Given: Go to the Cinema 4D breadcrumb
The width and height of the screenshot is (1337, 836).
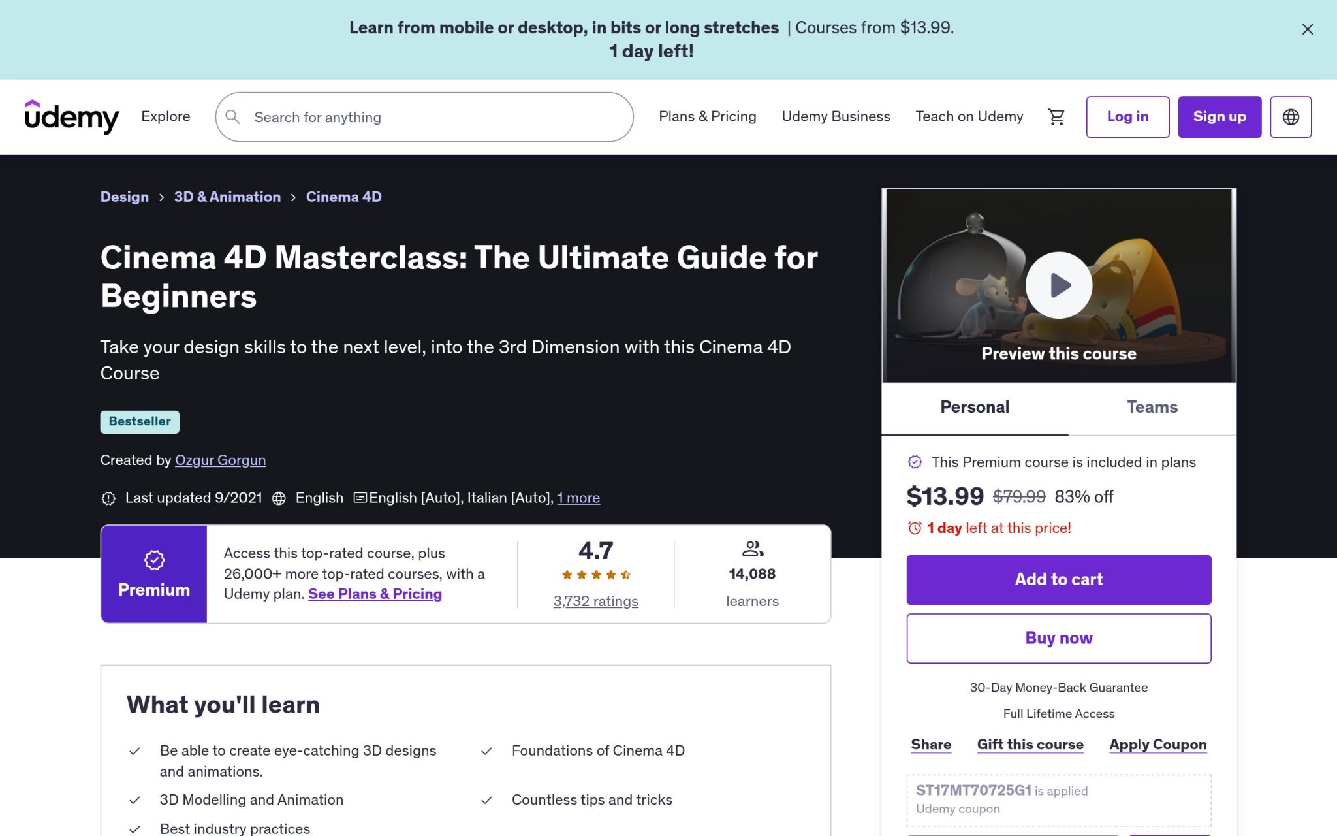Looking at the screenshot, I should coord(344,197).
